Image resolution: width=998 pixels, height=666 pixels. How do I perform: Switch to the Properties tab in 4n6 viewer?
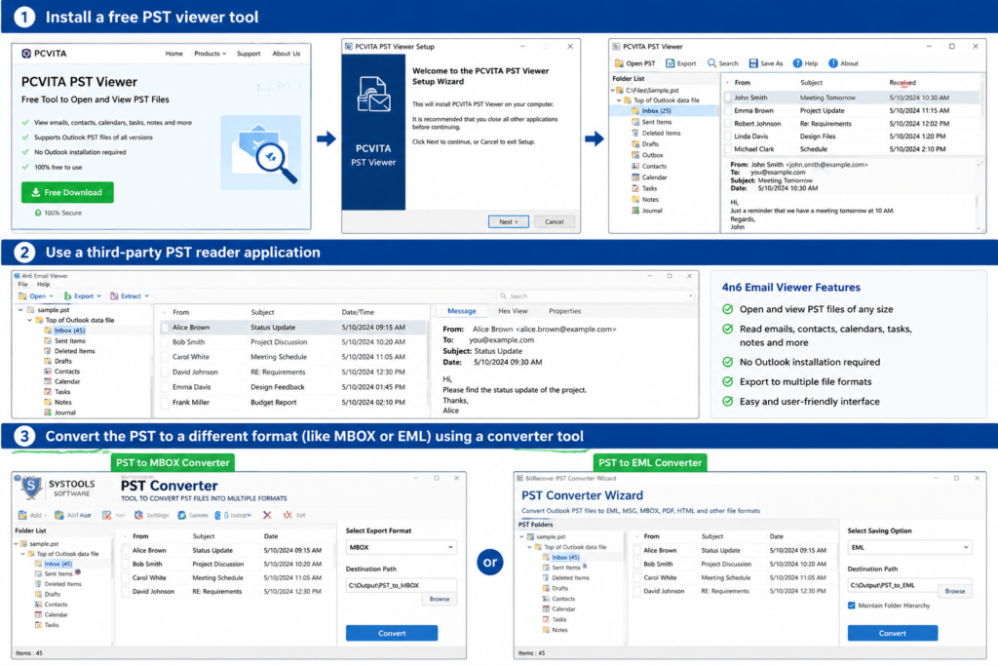click(x=564, y=311)
